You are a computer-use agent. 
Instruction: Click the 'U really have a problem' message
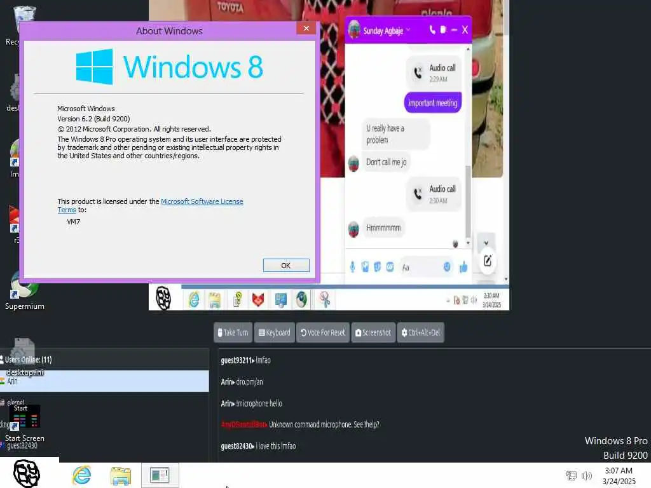[395, 134]
